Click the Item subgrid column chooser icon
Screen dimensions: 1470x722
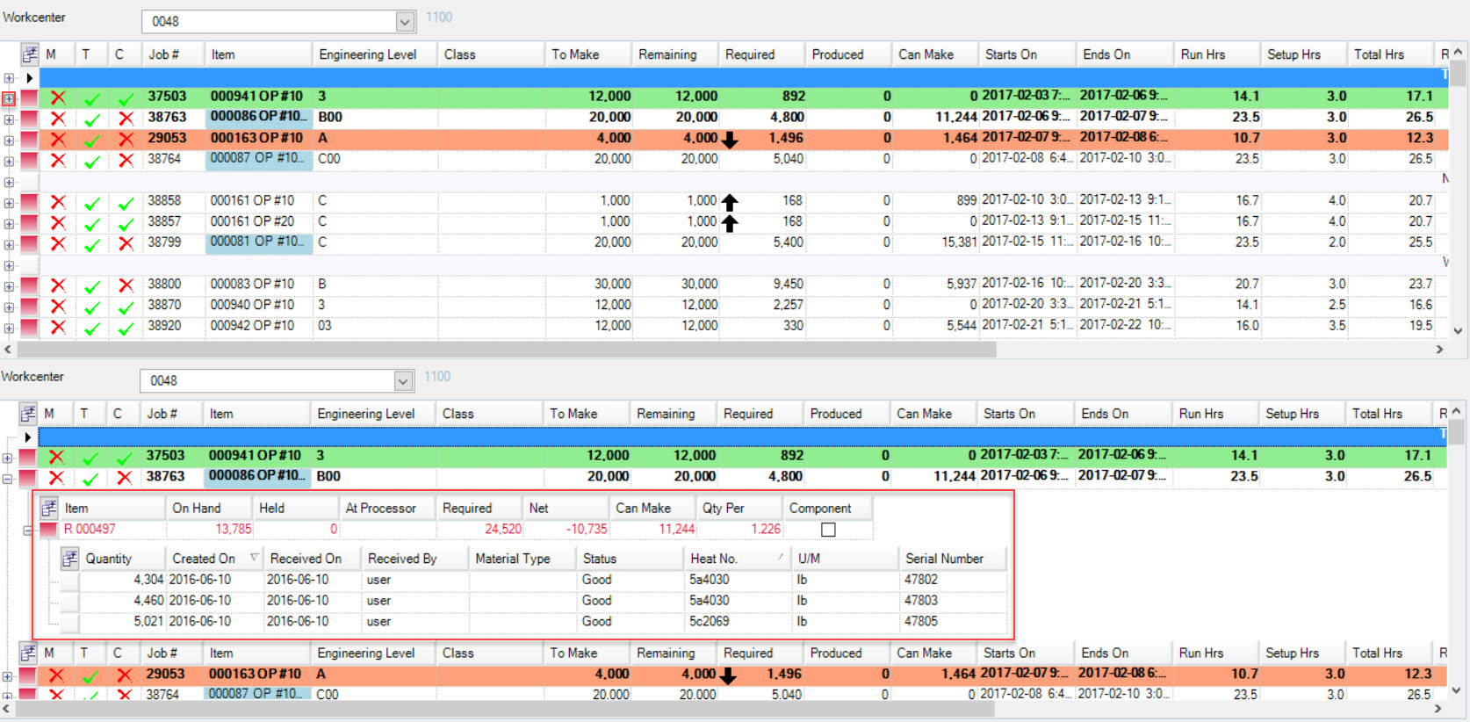coord(49,508)
